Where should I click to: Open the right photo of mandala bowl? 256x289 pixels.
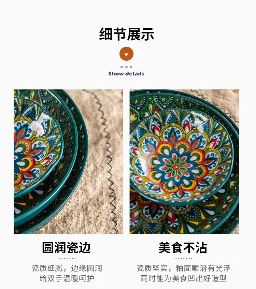[184, 162]
